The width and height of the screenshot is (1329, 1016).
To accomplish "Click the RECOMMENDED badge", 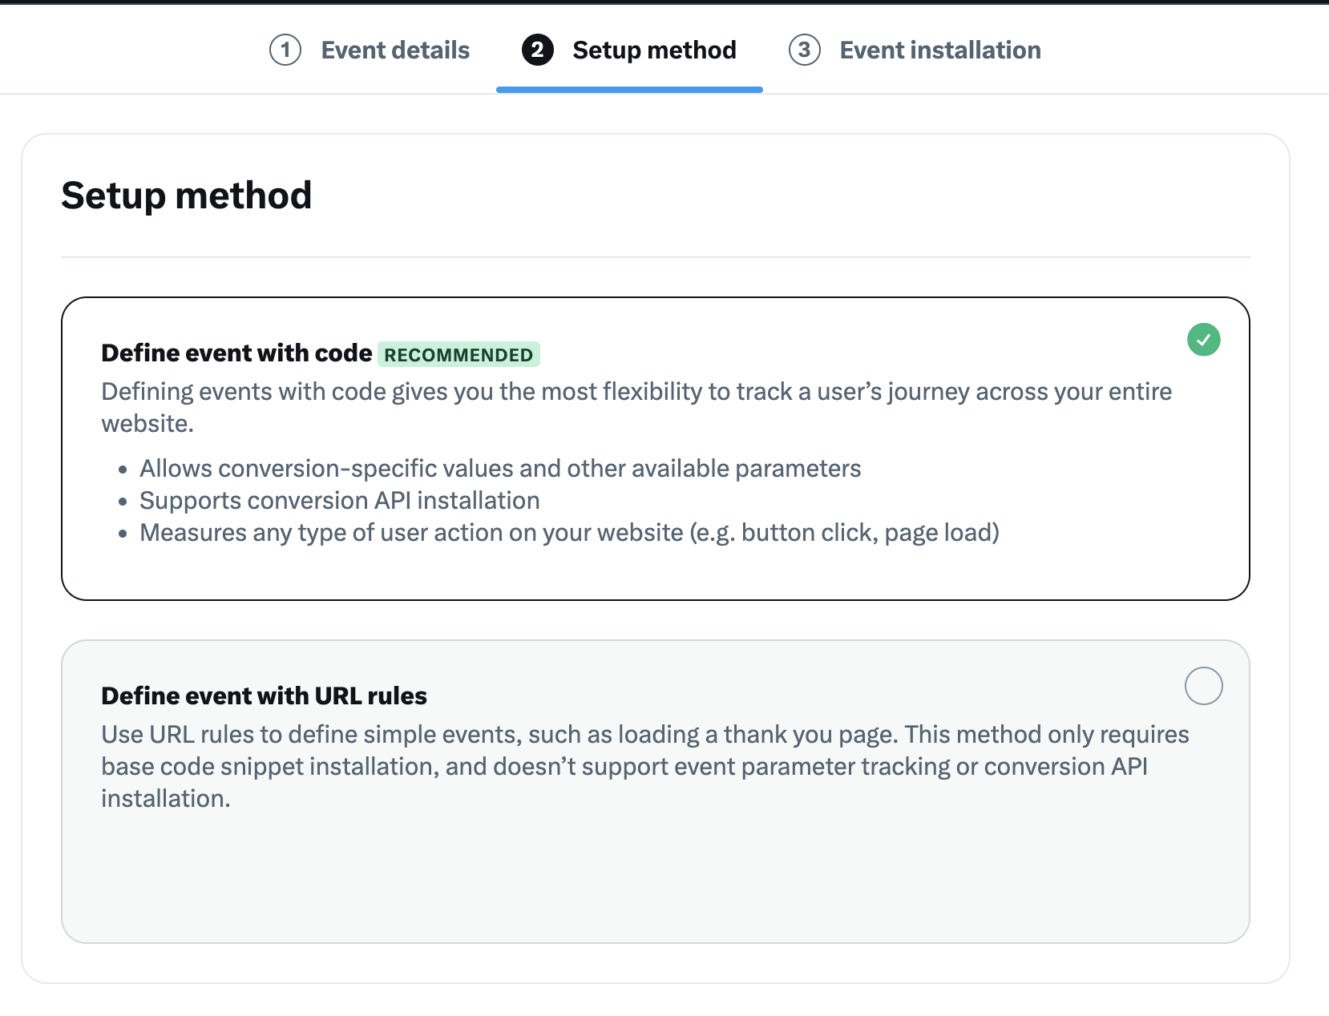I will point(458,354).
